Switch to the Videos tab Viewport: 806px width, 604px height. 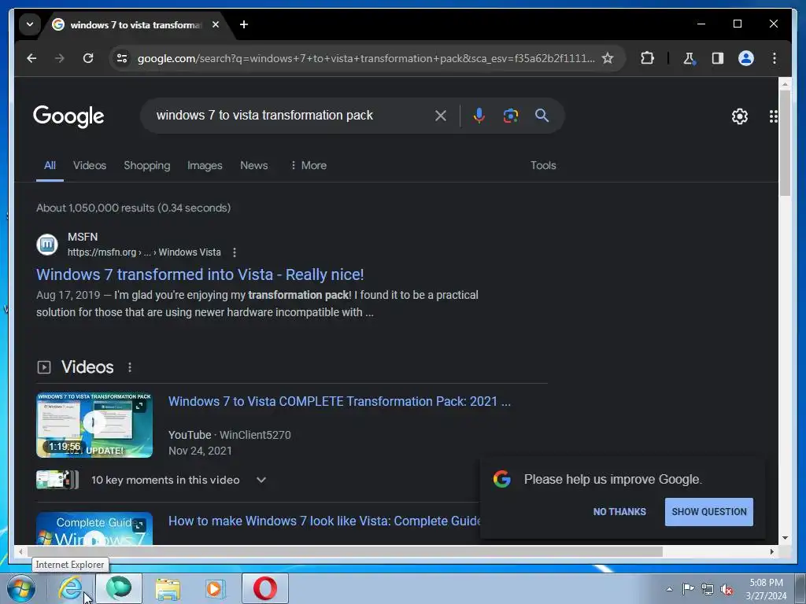tap(90, 165)
